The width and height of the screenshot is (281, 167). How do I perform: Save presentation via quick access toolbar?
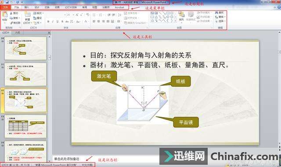[x=7, y=2]
